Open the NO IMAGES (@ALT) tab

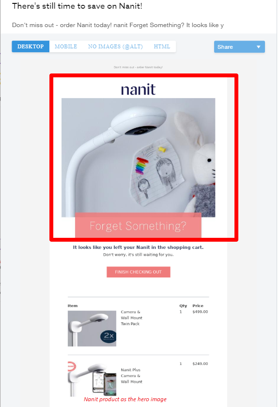click(x=115, y=46)
